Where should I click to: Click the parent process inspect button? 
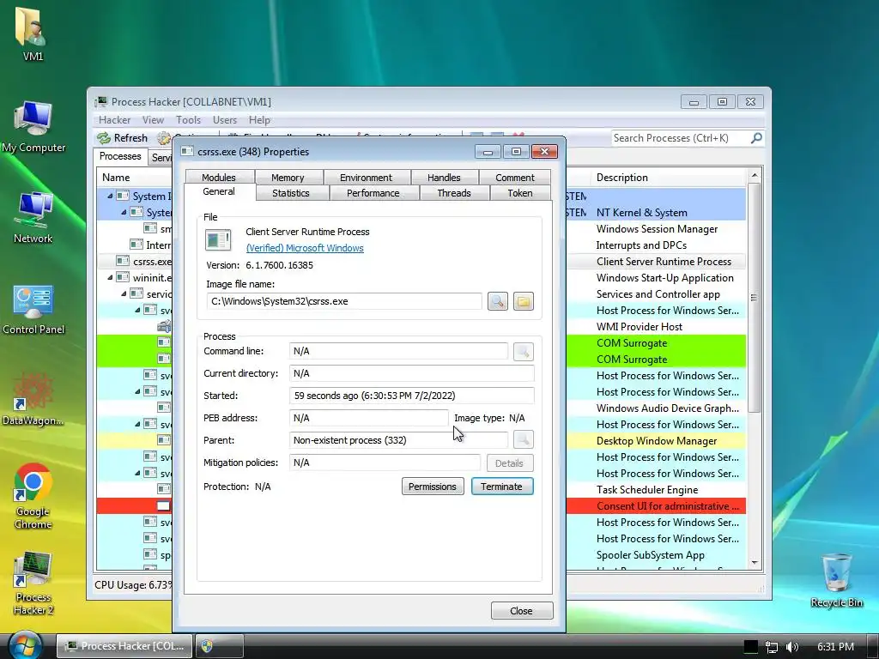[x=523, y=440]
